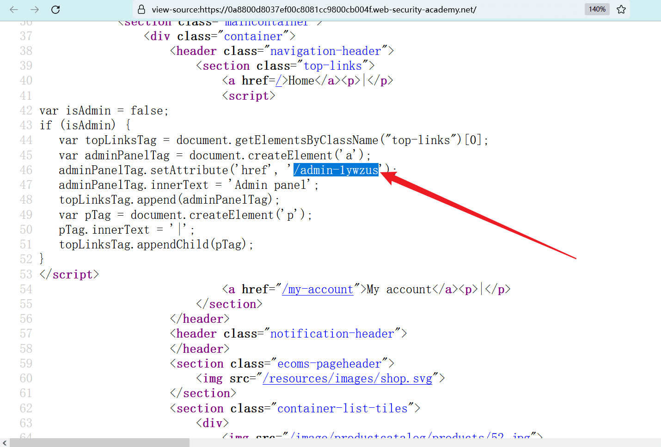
Task: Reset the 140% zoom level
Action: coord(597,9)
